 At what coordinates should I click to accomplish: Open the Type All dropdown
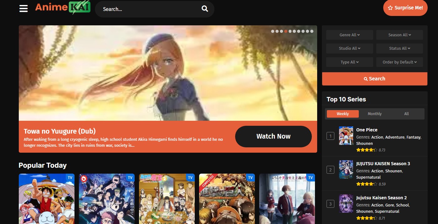pyautogui.click(x=350, y=62)
